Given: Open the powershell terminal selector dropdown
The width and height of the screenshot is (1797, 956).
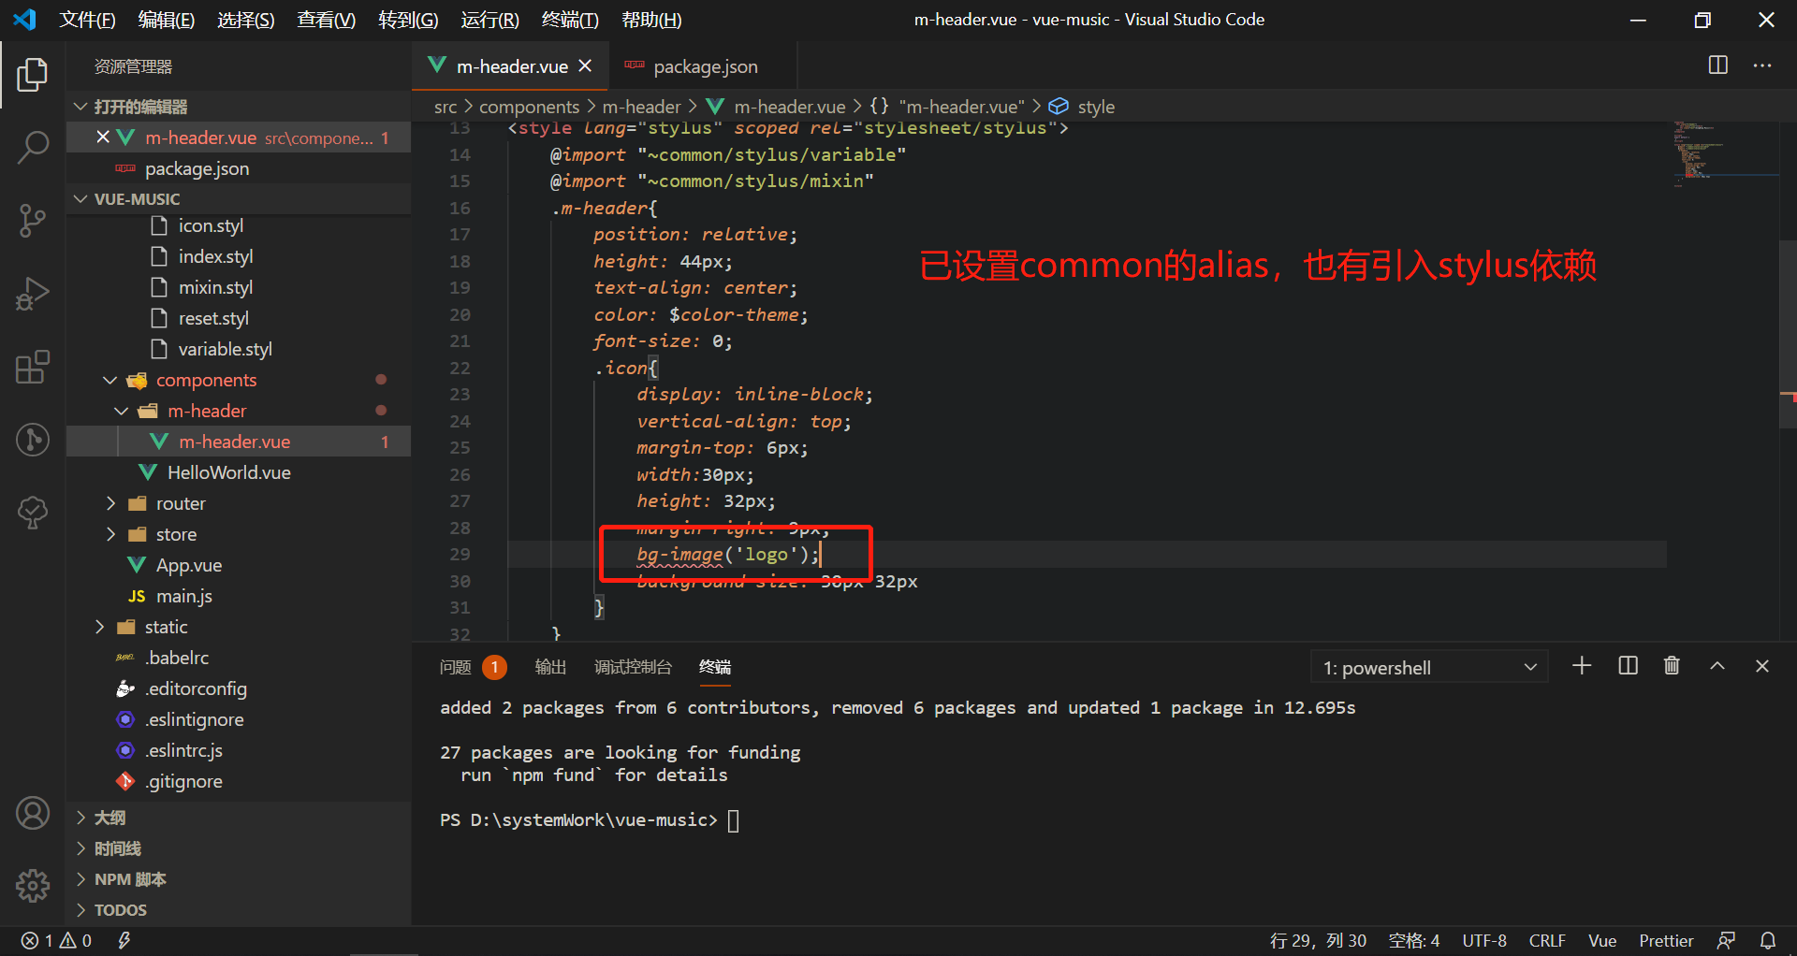Looking at the screenshot, I should pyautogui.click(x=1429, y=668).
